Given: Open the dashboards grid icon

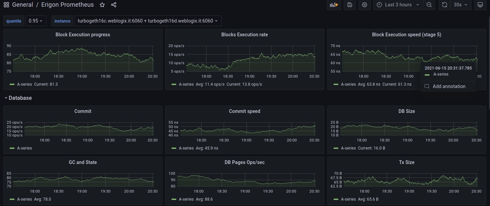Looking at the screenshot, I should (6, 5).
